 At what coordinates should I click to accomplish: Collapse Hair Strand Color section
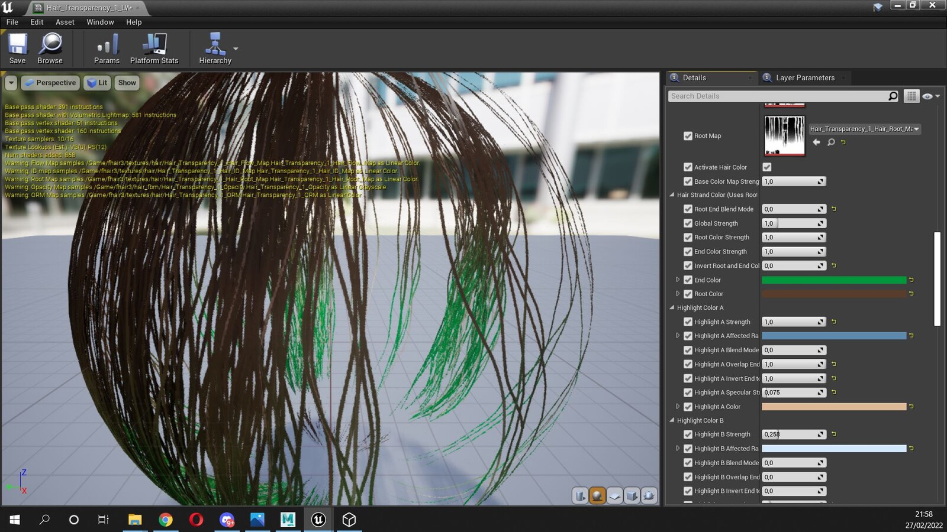coord(672,194)
